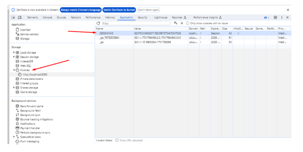Open Payment handler in sidebar

coord(30,128)
